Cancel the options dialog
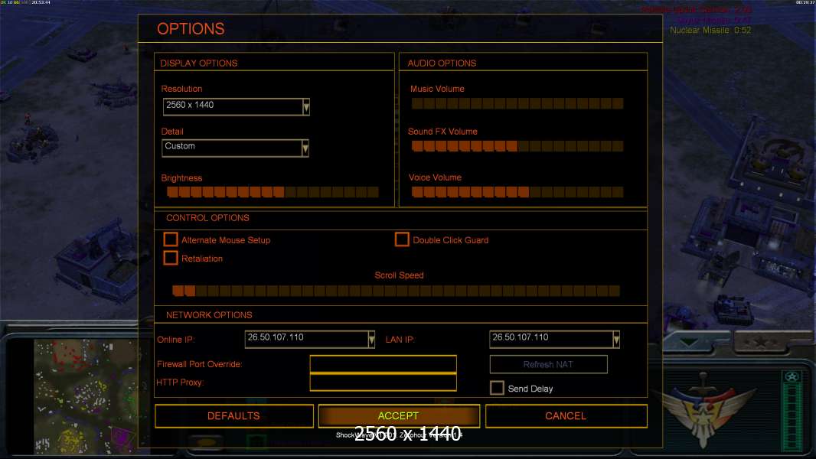816x459 pixels. [x=566, y=416]
